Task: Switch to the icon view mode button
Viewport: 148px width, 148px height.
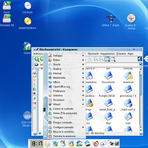Action: click(107, 59)
